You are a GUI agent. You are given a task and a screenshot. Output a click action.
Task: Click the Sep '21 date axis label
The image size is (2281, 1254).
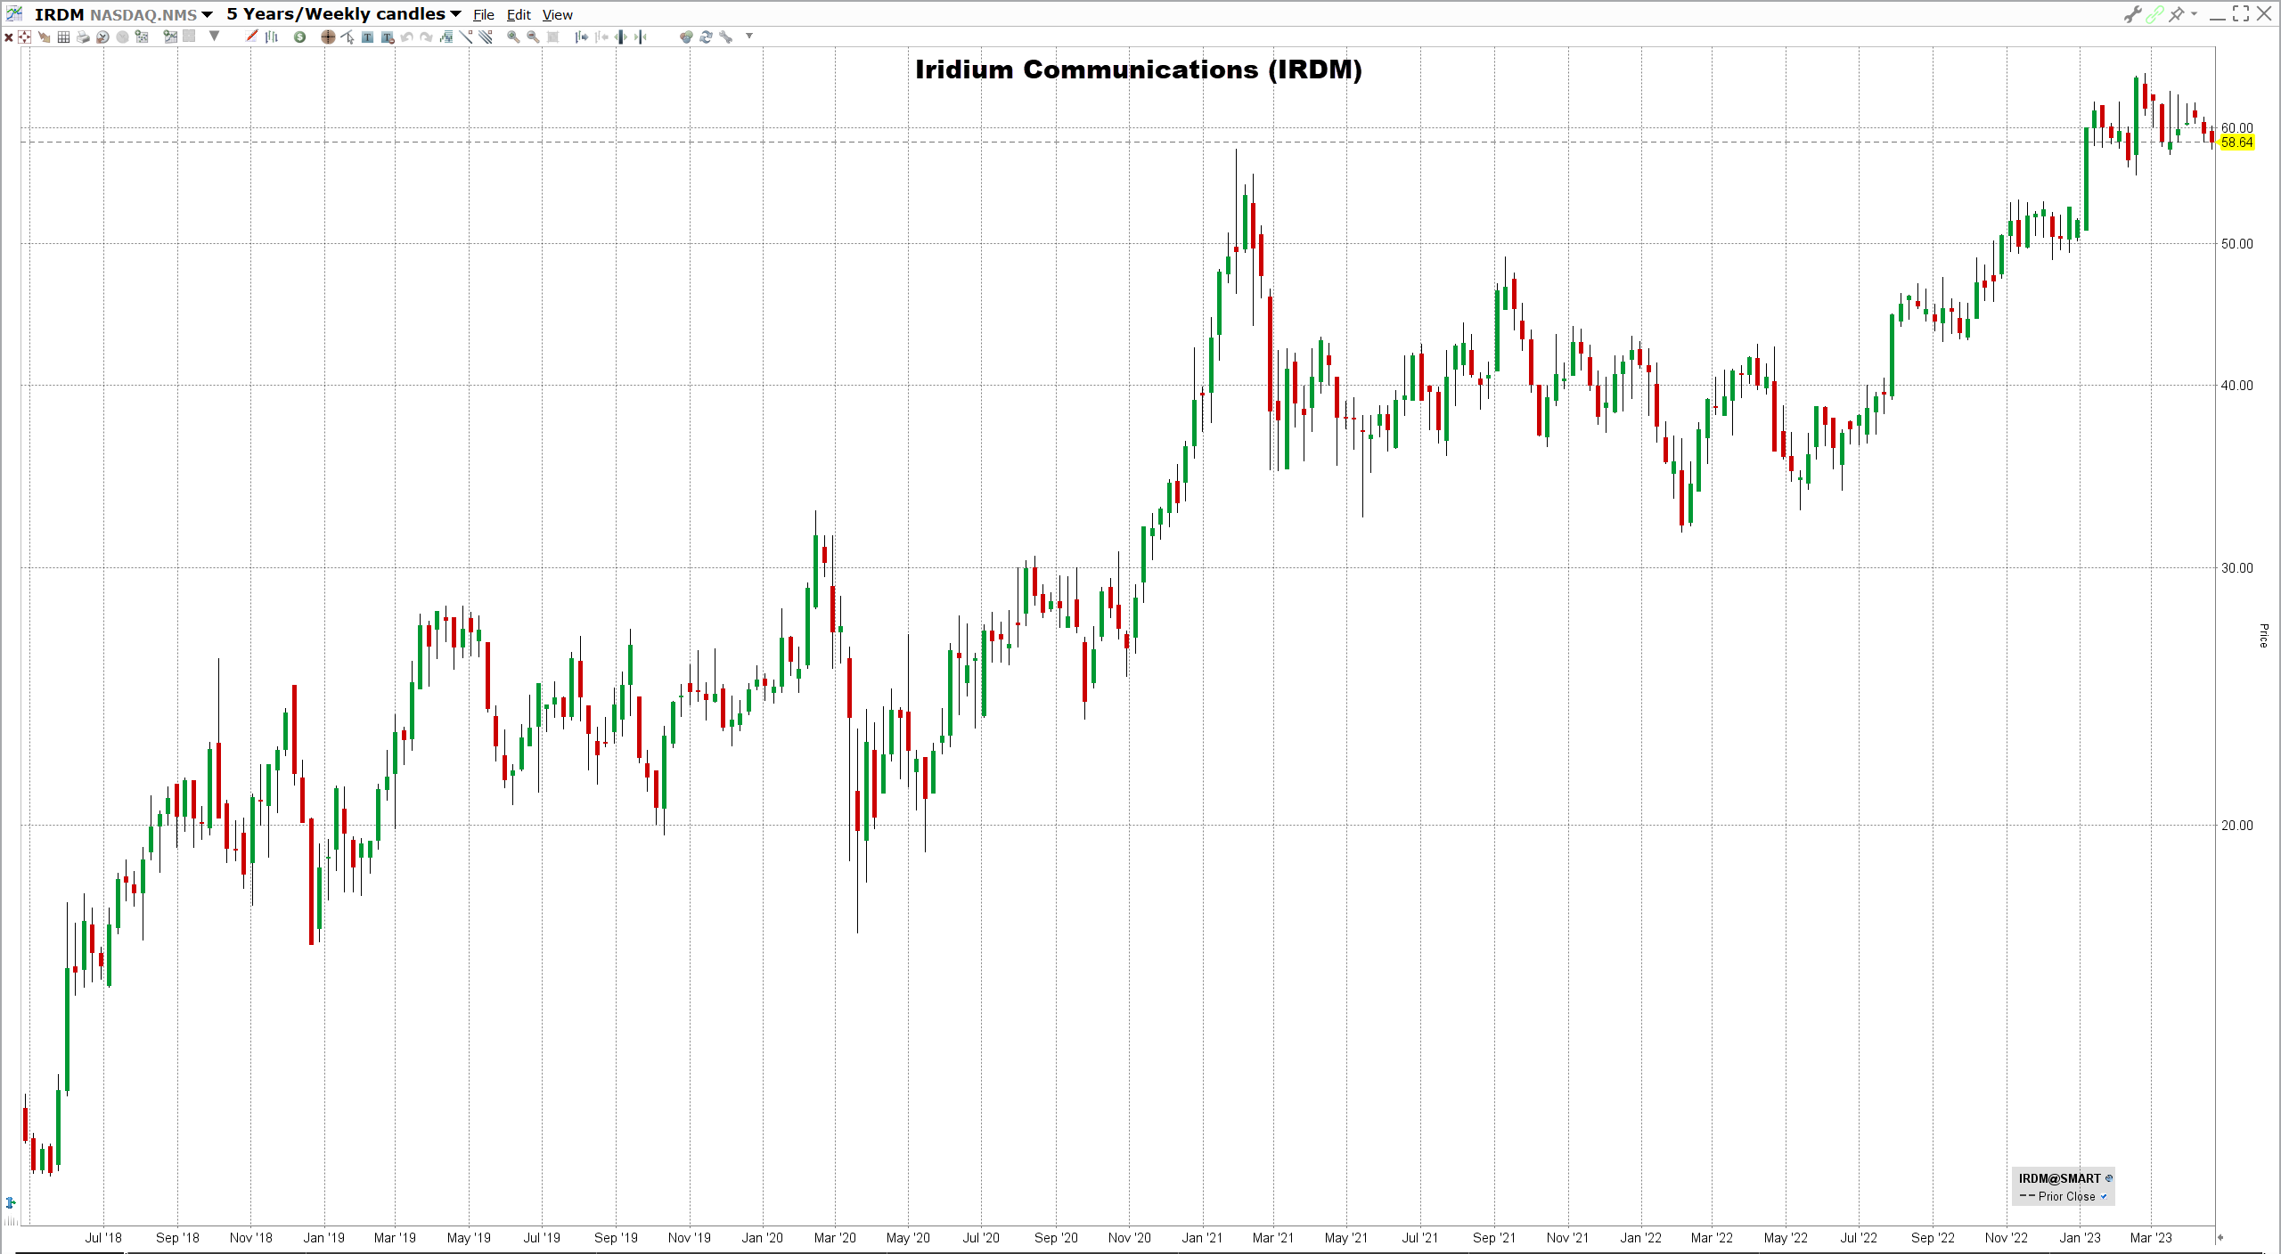[1494, 1238]
